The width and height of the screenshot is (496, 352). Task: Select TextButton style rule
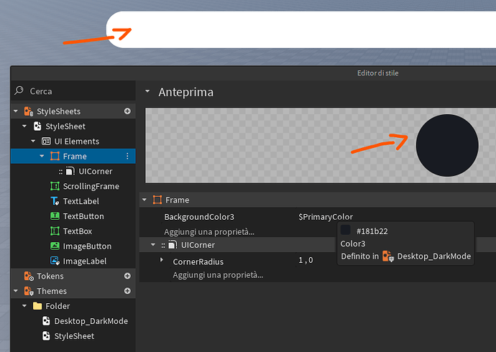83,216
